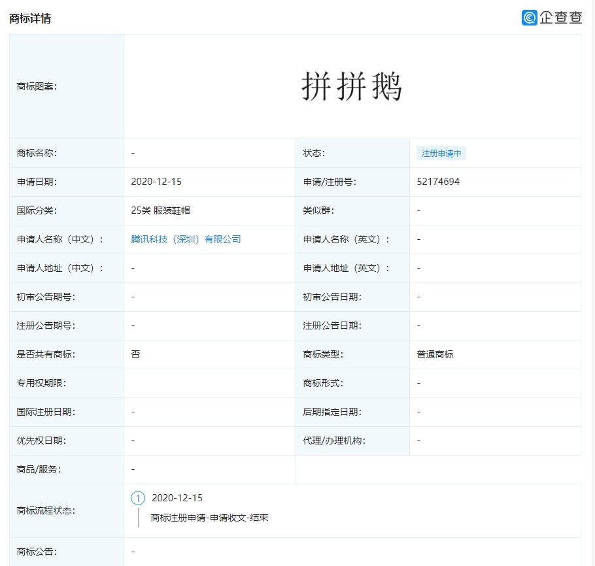Click the process date 2020-12-15 in timeline
Viewport: 595px width, 566px height.
coord(177,498)
